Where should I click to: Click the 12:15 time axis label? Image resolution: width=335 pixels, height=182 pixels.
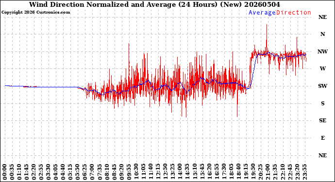[x=158, y=172]
